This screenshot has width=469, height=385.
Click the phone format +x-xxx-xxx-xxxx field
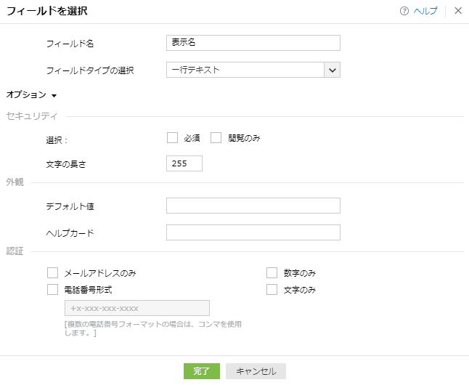(x=136, y=308)
